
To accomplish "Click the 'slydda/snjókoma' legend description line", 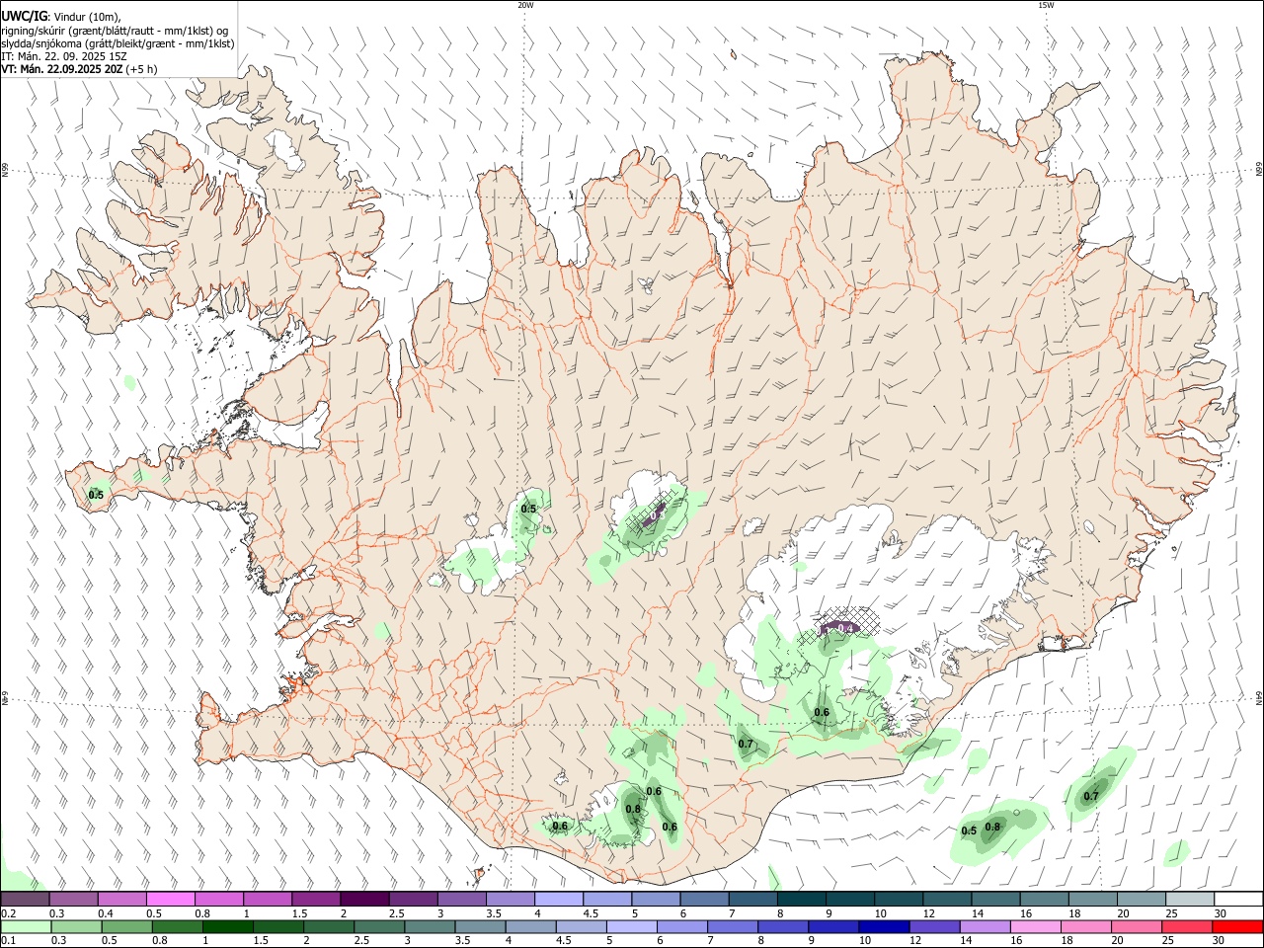I will pos(118,43).
